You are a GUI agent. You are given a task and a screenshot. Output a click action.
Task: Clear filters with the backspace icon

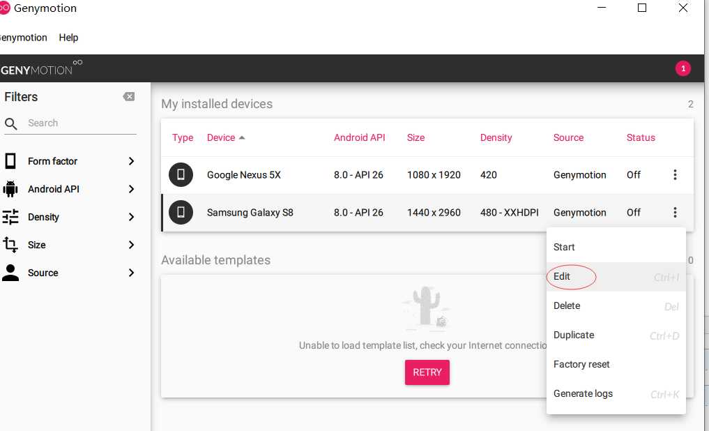pos(129,96)
